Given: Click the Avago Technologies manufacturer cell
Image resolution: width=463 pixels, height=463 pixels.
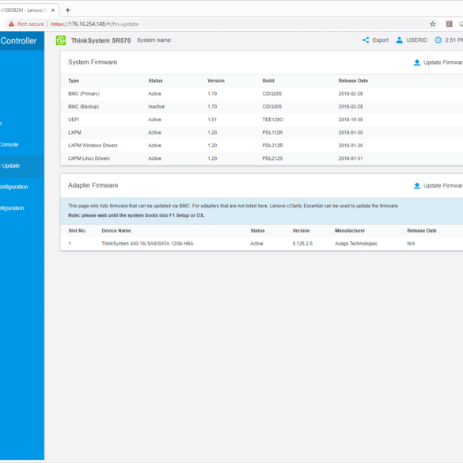Looking at the screenshot, I should point(356,244).
